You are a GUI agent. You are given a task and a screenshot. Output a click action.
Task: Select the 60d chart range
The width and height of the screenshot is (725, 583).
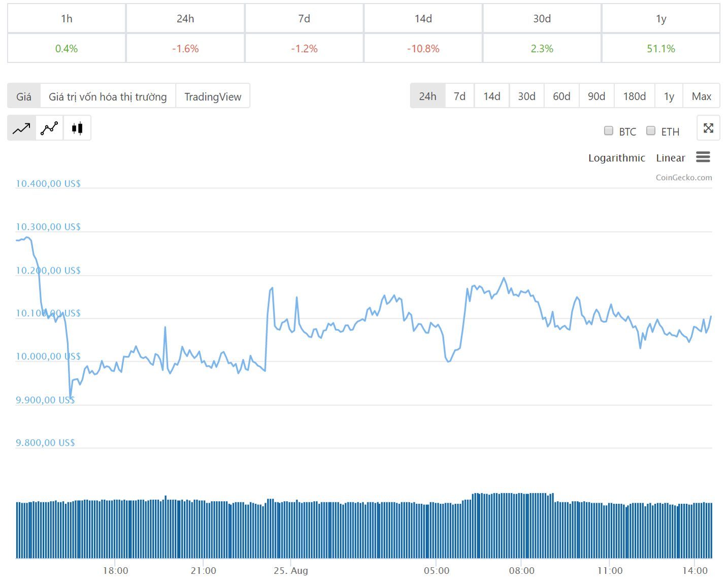point(562,96)
